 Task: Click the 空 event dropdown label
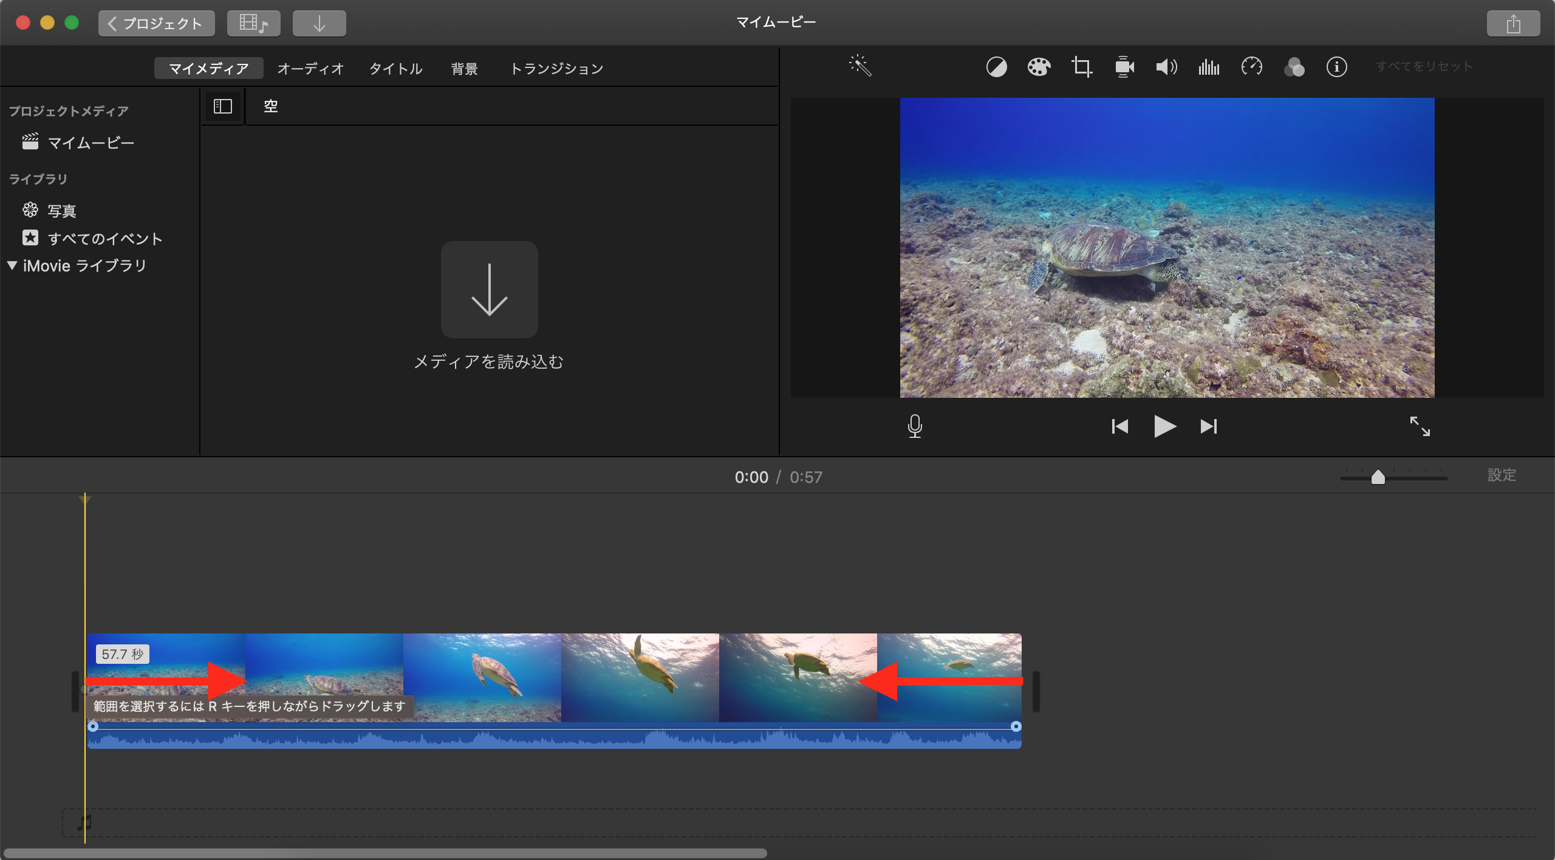pos(270,106)
